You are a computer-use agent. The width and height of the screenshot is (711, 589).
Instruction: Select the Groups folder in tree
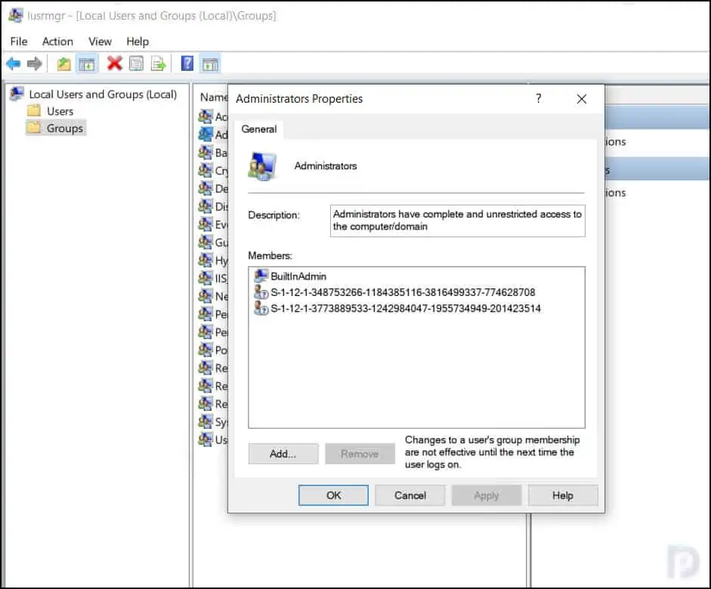click(x=65, y=128)
